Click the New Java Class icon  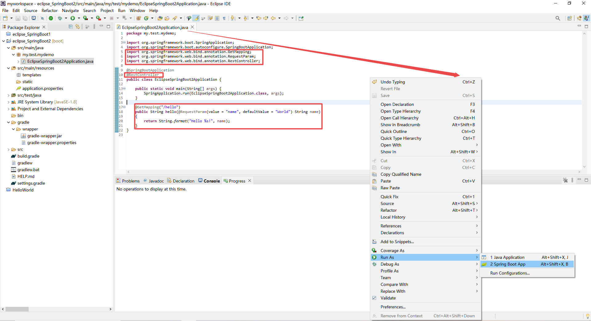click(146, 18)
